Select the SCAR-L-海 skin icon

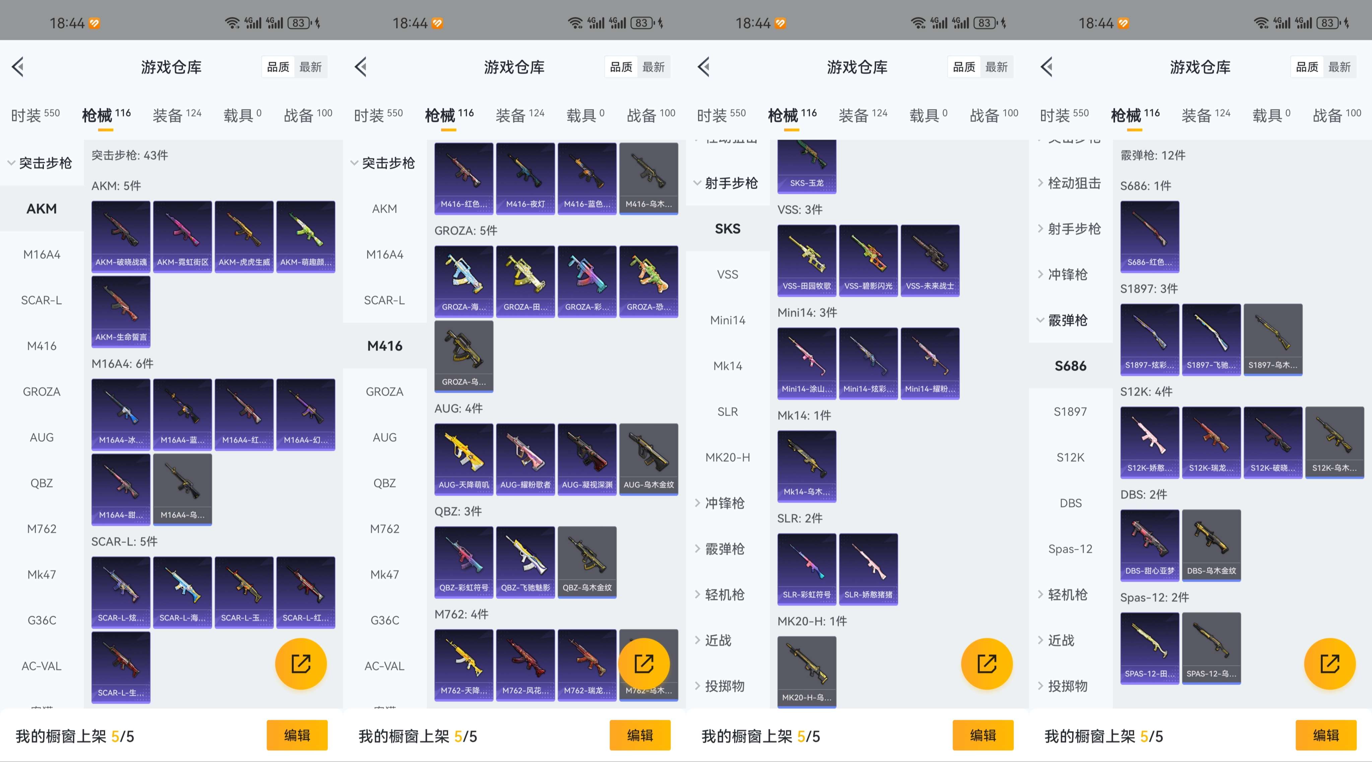pos(183,592)
